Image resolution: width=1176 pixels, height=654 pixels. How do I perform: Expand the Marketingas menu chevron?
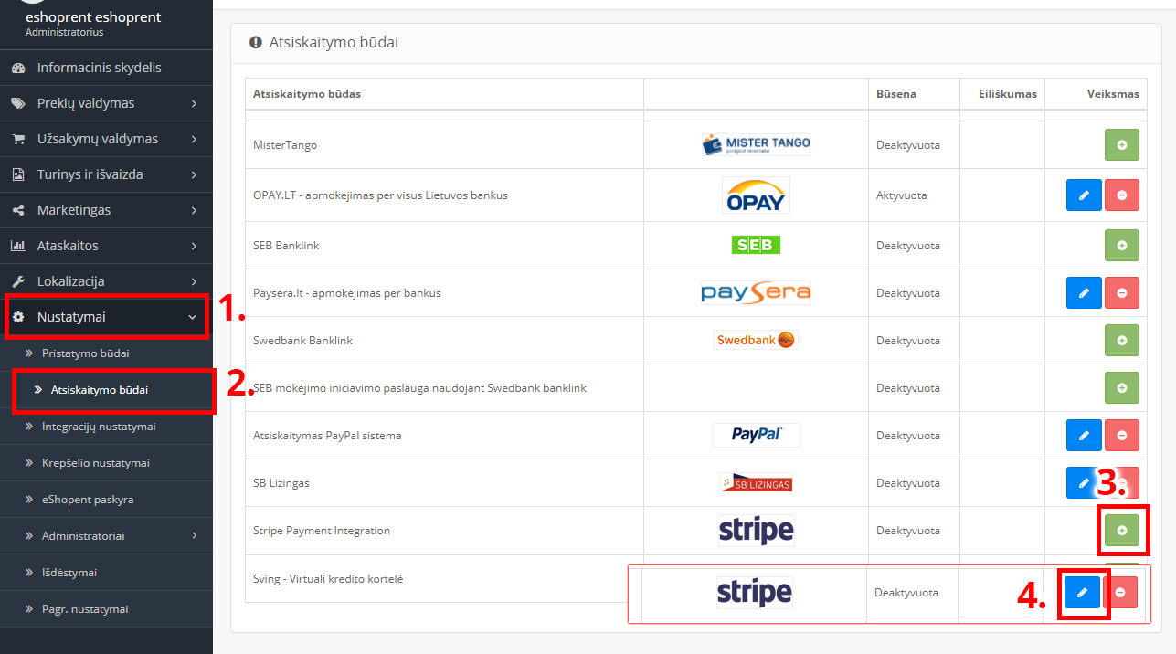[x=194, y=210]
